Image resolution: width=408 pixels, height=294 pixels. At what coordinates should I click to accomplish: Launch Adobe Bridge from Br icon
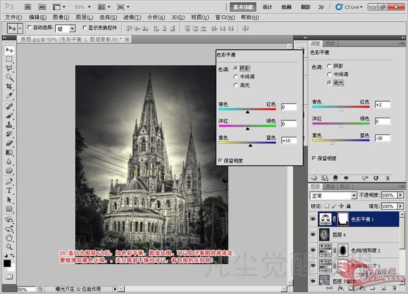28,7
